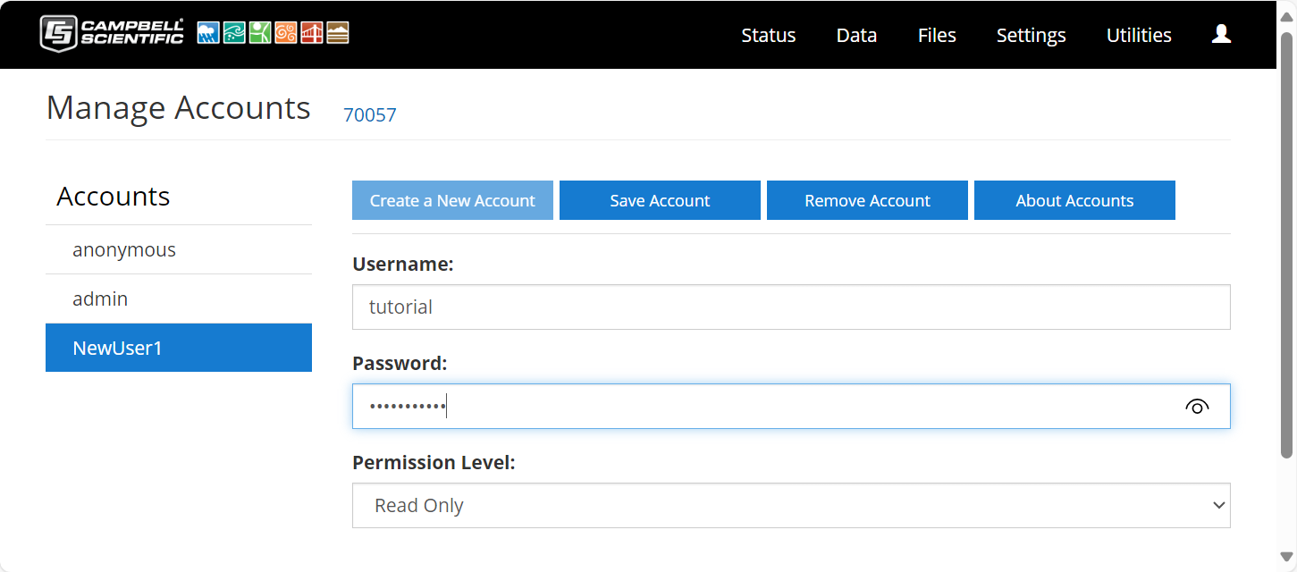Click the teal water wave icon
This screenshot has width=1297, height=572.
234,34
